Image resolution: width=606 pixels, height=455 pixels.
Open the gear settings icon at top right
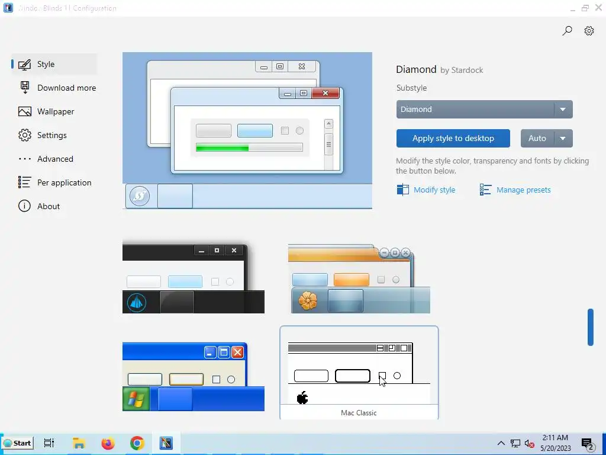pyautogui.click(x=589, y=31)
